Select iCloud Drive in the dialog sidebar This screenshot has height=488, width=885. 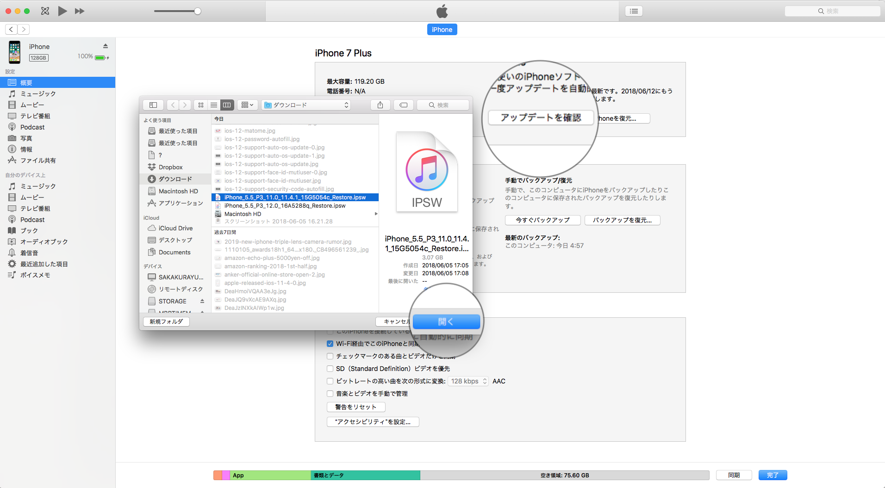point(175,228)
